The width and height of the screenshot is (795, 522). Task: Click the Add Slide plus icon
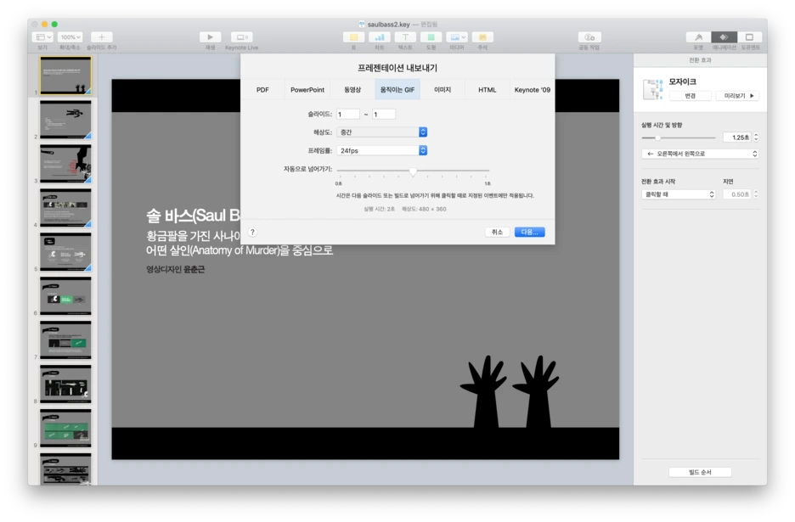pyautogui.click(x=101, y=37)
